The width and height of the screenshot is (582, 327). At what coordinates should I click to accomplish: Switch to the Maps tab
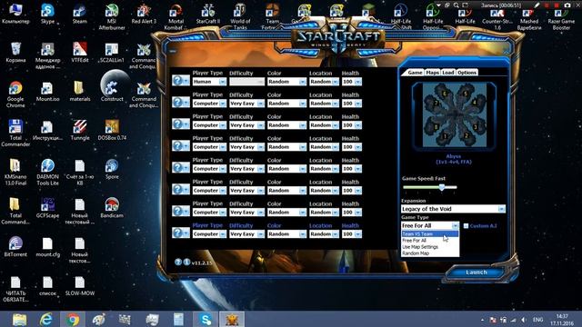pos(432,73)
